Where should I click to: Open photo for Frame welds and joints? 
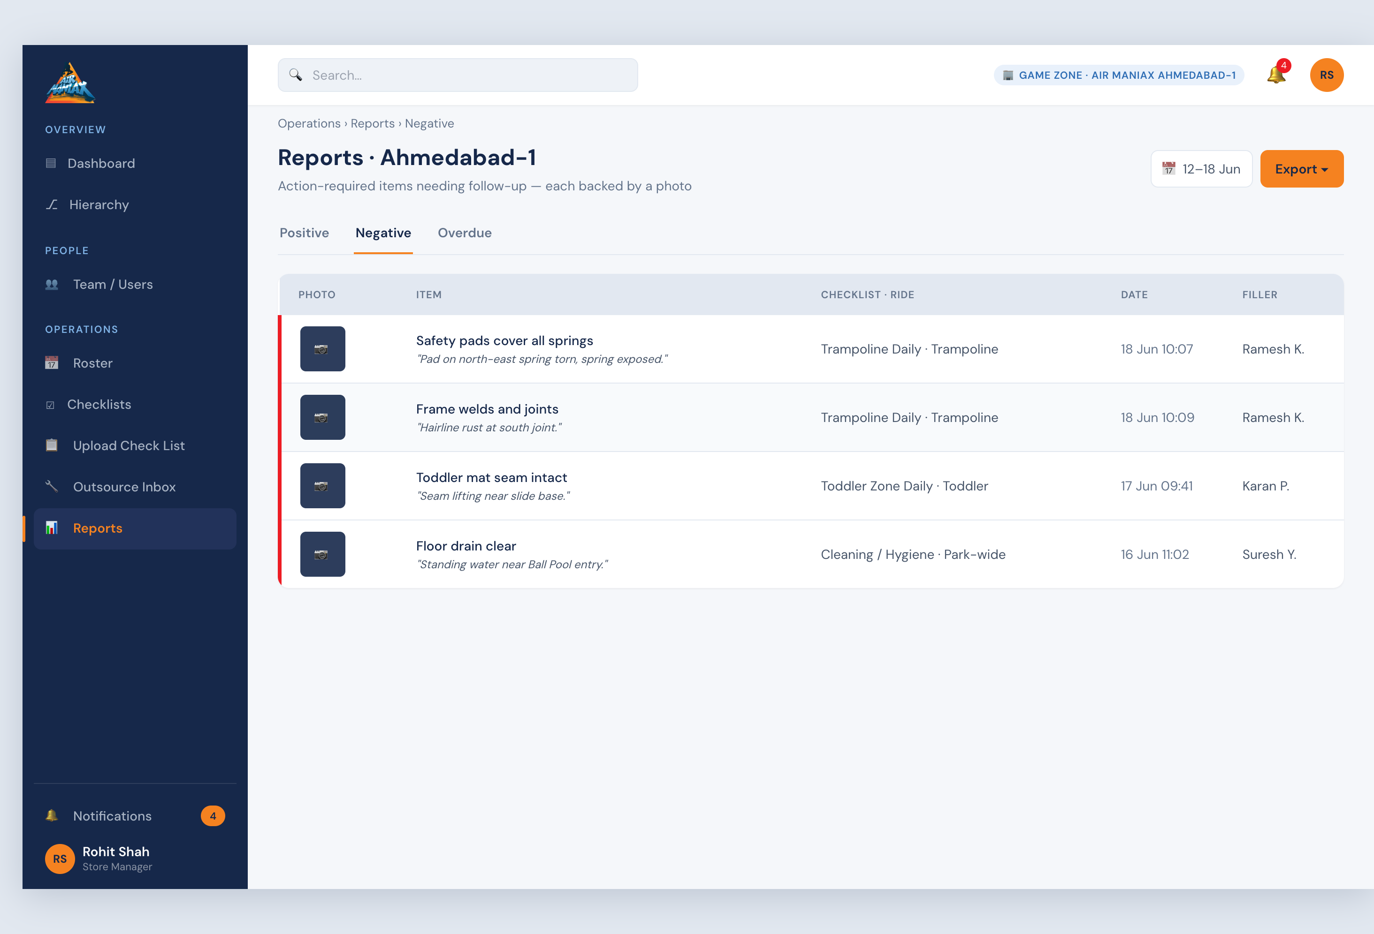coord(323,418)
